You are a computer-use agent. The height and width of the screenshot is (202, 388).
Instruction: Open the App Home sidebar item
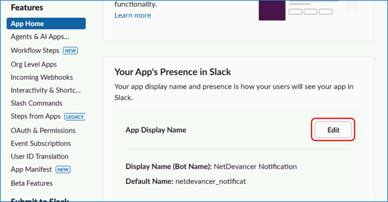point(27,23)
